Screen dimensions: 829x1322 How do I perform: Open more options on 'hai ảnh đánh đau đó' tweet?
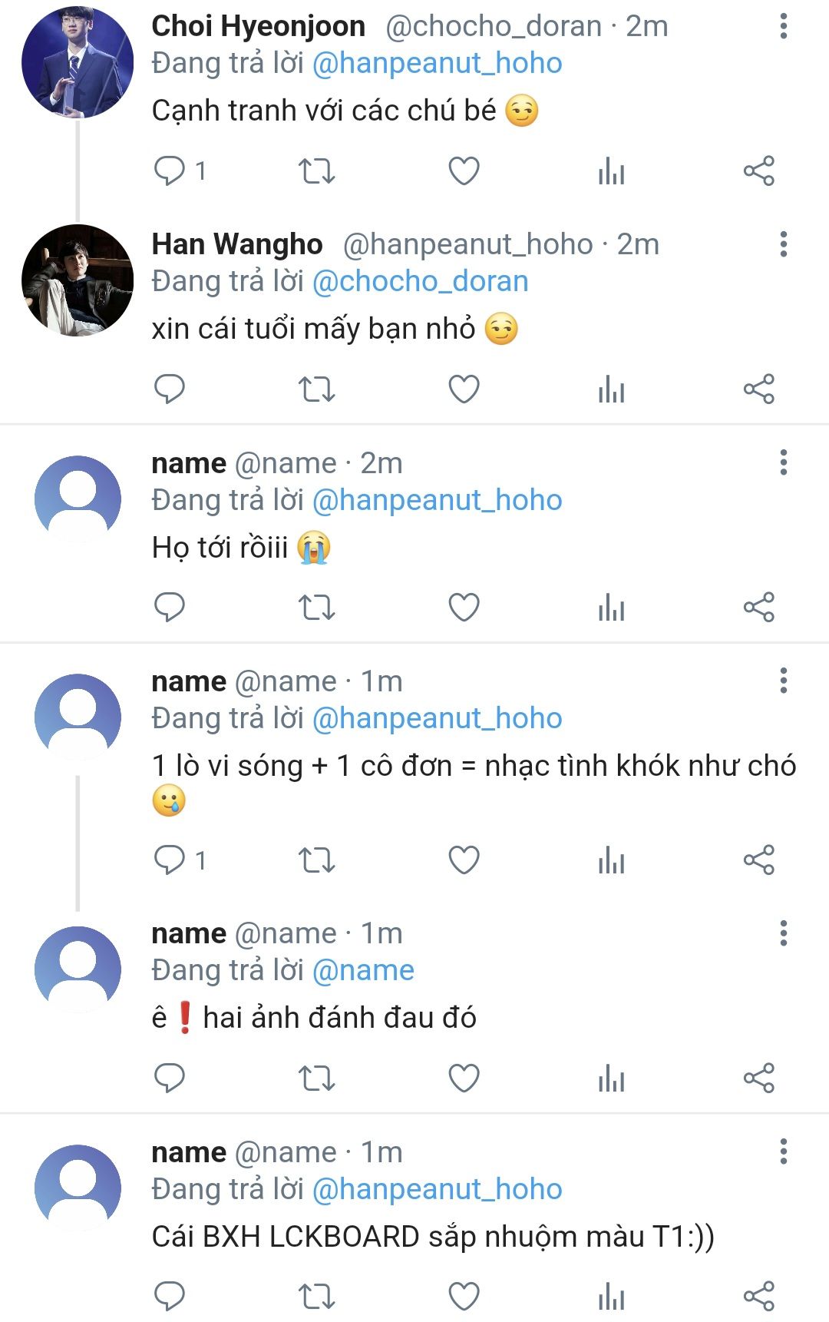pos(783,933)
